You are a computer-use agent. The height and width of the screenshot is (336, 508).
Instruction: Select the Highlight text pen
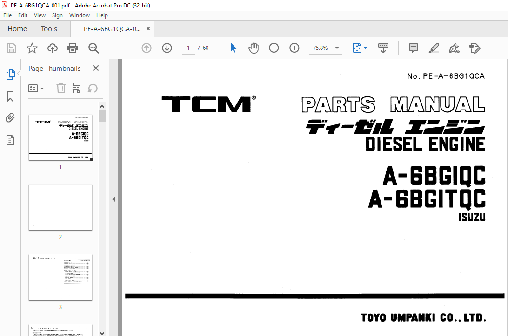[x=434, y=48]
